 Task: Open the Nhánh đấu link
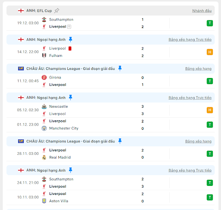click(x=202, y=11)
